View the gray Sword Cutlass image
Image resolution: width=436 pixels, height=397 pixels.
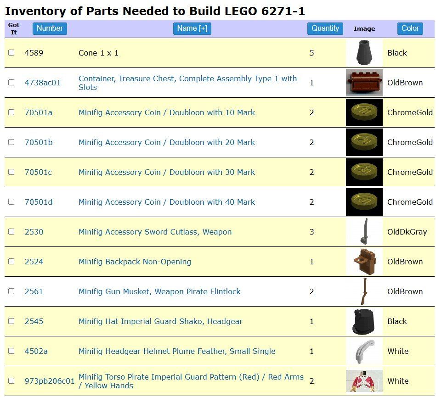point(364,232)
